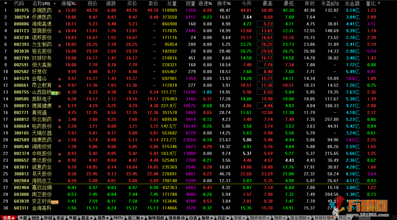The image size is (397, 220).
Task: Sort by the 代码 column header
Action: coord(19,4)
